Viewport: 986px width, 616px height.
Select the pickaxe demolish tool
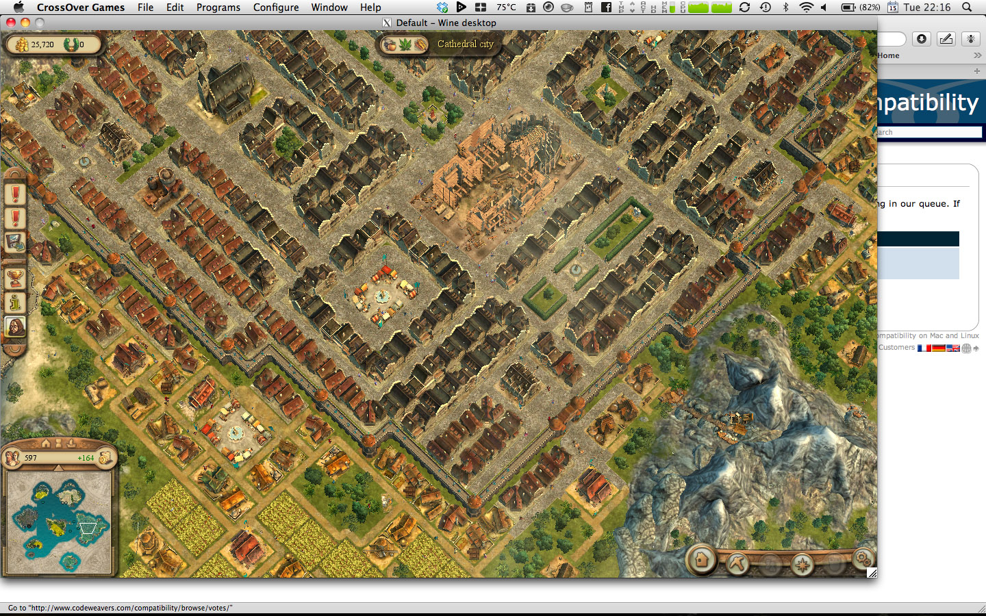click(737, 563)
